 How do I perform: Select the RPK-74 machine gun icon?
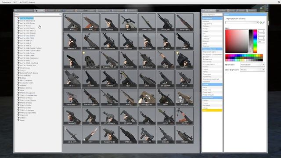(184, 116)
